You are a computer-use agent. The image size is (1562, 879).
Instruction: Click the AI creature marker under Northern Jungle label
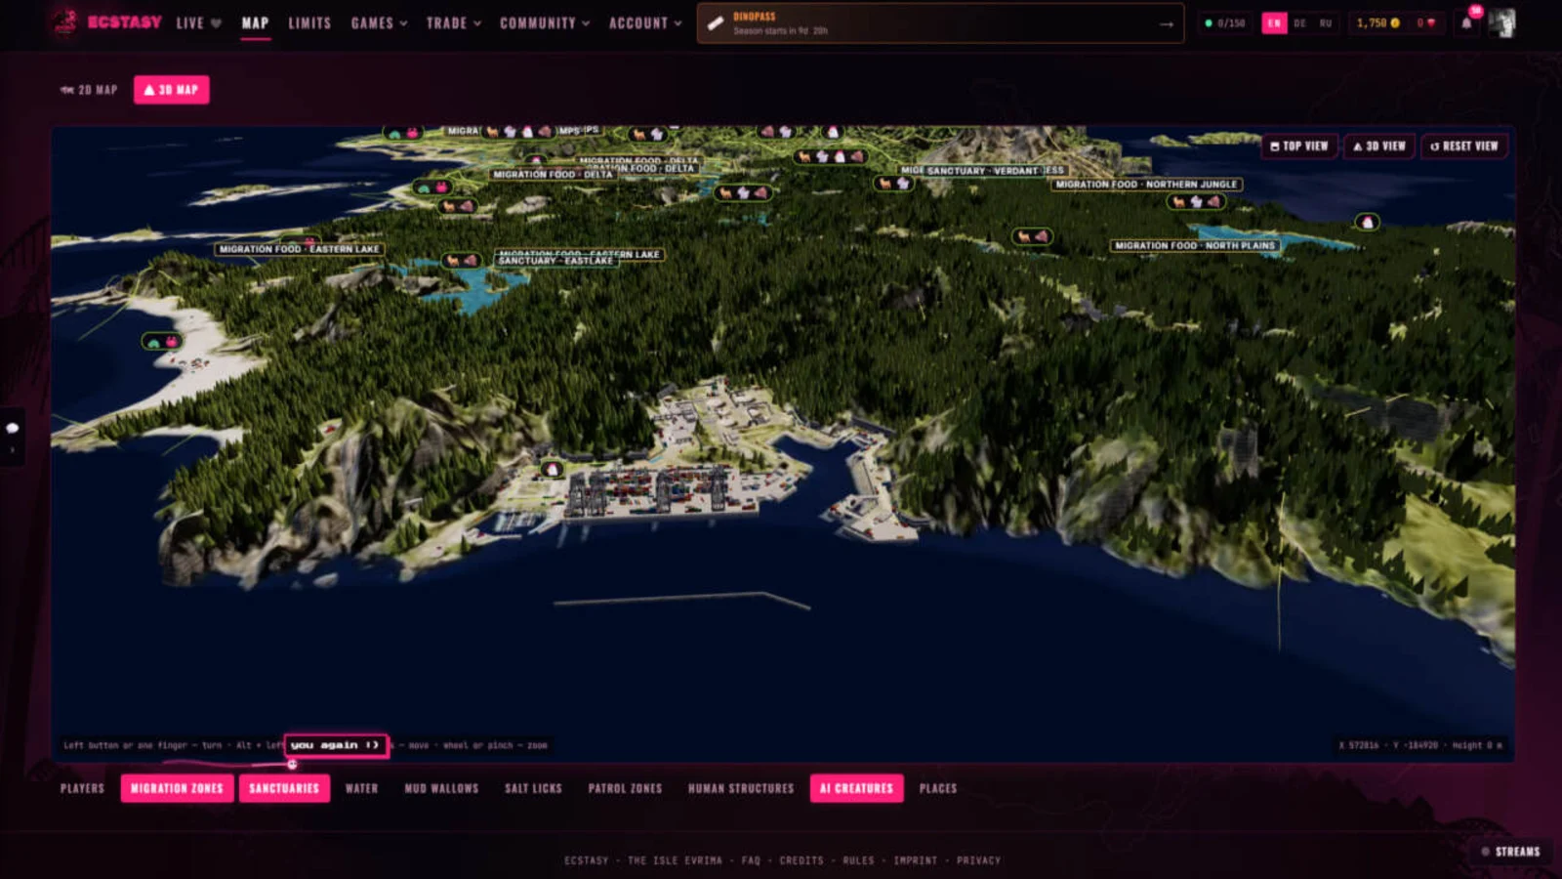[1196, 201]
